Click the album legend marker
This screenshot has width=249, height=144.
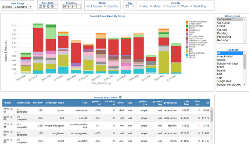pyautogui.click(x=187, y=57)
